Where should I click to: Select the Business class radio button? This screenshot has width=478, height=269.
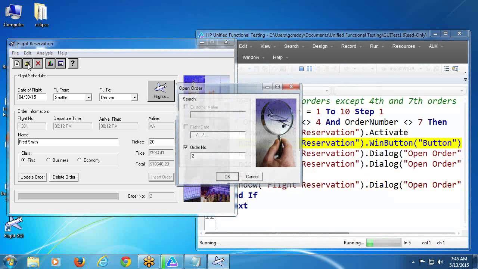tap(48, 160)
